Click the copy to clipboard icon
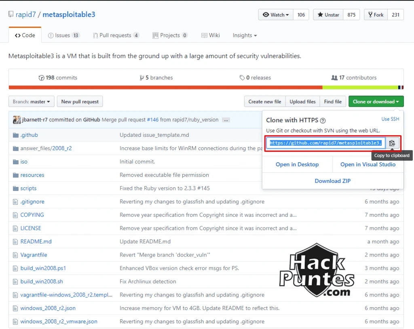Image resolution: width=414 pixels, height=329 pixels. click(x=392, y=143)
